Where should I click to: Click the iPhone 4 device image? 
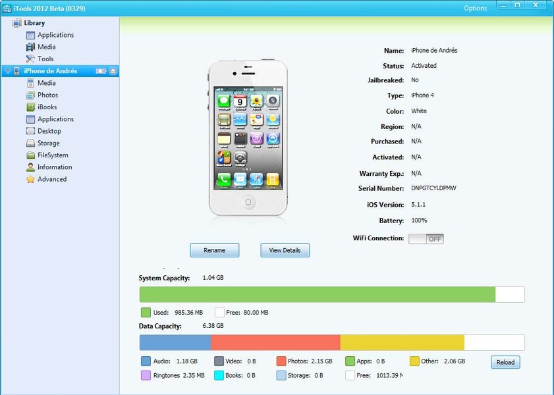click(x=249, y=139)
